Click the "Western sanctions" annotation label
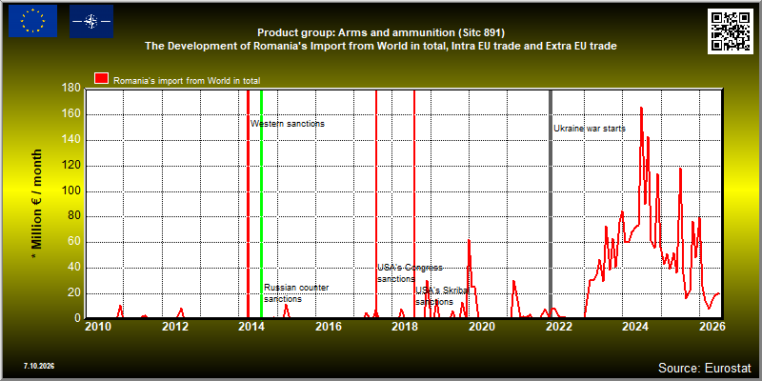 click(288, 124)
